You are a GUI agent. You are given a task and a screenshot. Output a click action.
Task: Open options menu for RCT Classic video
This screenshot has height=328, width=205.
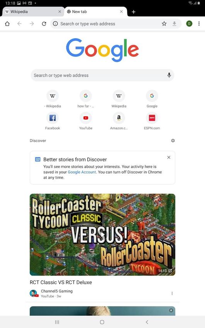coord(172,294)
